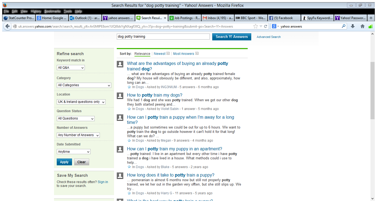Open new tab with plus button

[x=371, y=18]
